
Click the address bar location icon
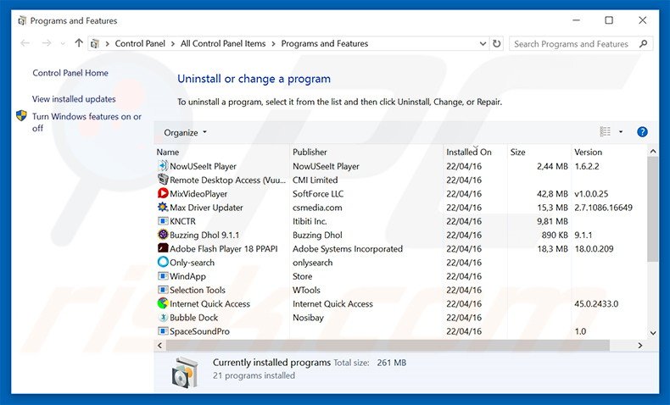pos(95,43)
